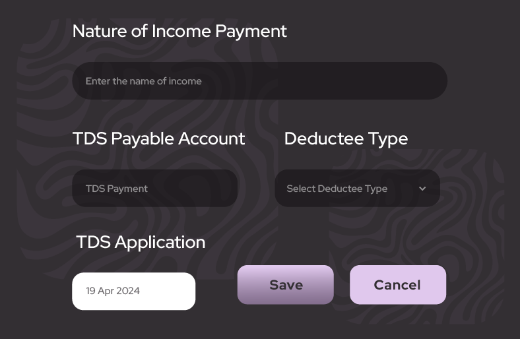520x339 pixels.
Task: Click the Save button
Action: point(286,285)
